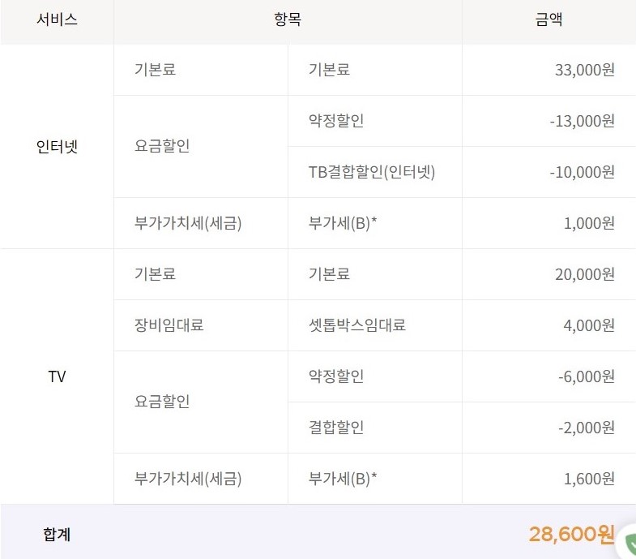Click the -6,000원 contract discount amount
Image resolution: width=636 pixels, height=559 pixels.
click(586, 376)
